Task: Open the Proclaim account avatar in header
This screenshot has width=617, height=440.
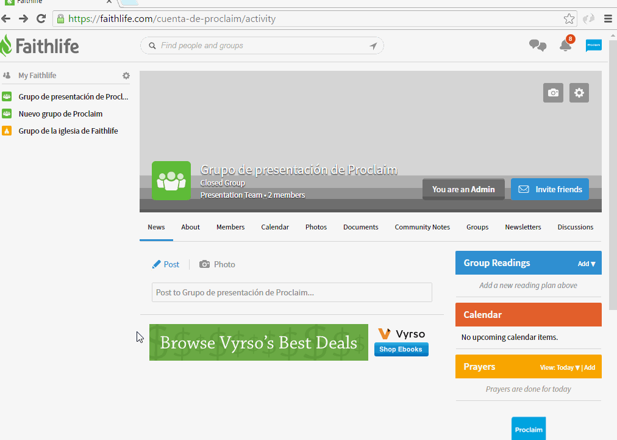Action: 593,45
